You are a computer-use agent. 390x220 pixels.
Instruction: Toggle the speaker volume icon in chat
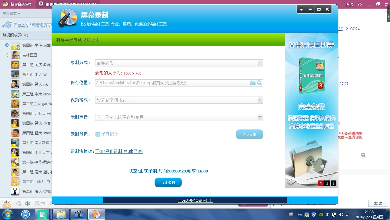tap(28, 203)
